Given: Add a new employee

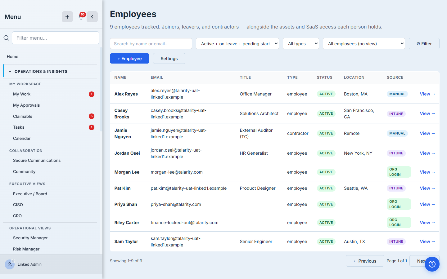Looking at the screenshot, I should tap(129, 59).
